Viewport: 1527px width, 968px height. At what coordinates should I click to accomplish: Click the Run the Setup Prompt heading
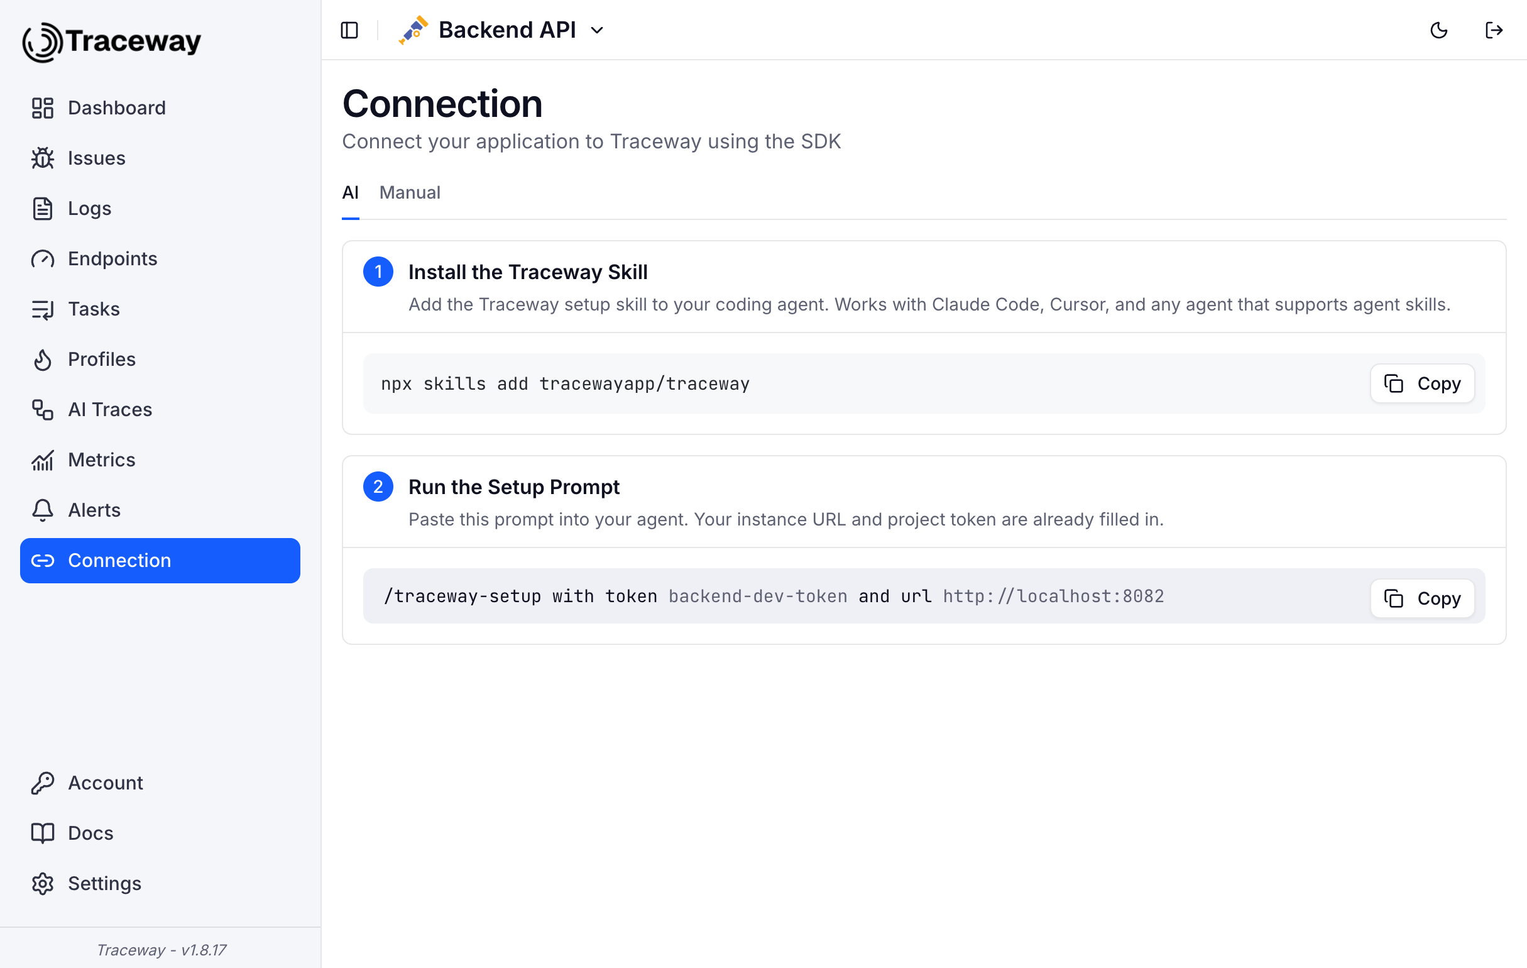coord(513,487)
